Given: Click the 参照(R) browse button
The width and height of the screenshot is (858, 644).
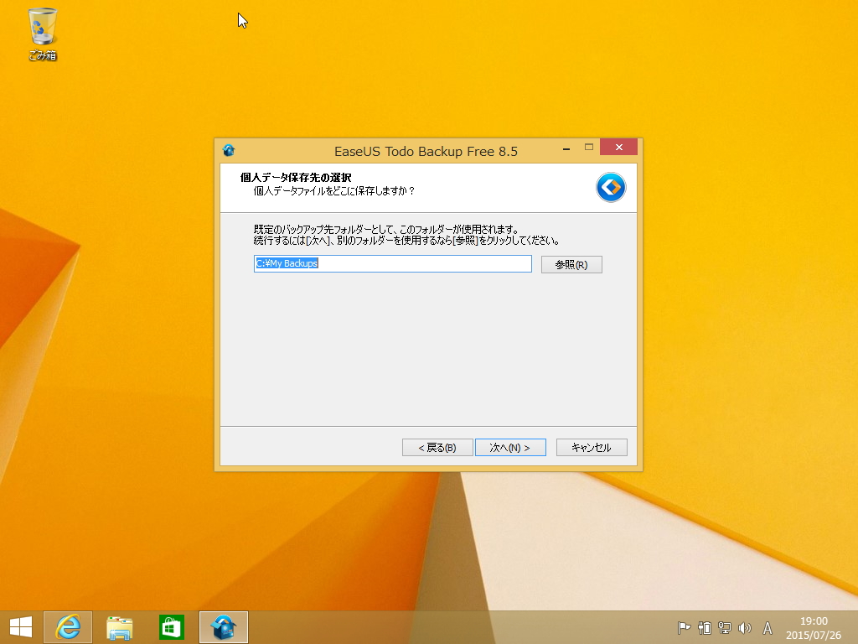Looking at the screenshot, I should (571, 263).
